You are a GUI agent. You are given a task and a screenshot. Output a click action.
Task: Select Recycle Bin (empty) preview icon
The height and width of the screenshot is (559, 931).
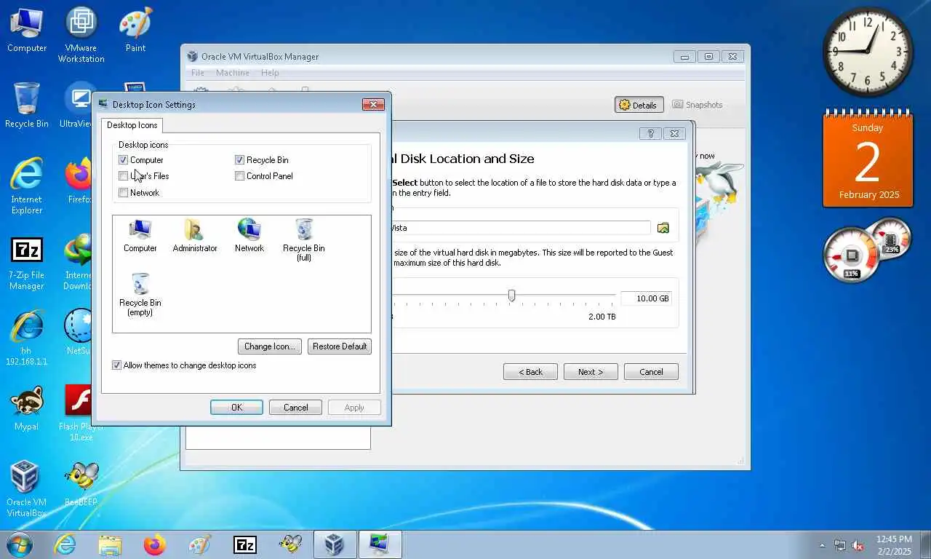tap(140, 295)
